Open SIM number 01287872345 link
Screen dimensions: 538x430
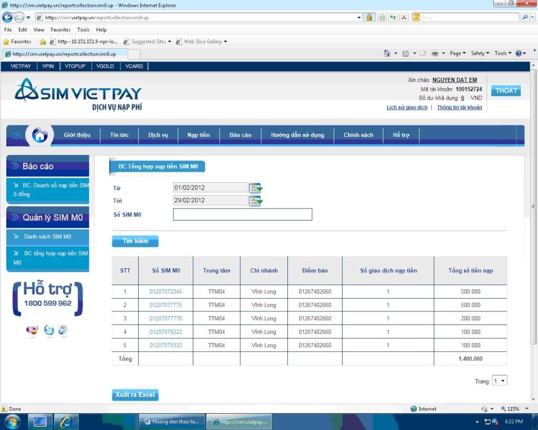[x=165, y=291]
